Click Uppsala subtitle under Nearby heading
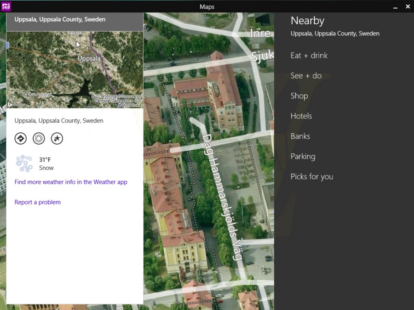The width and height of the screenshot is (414, 310). 335,34
